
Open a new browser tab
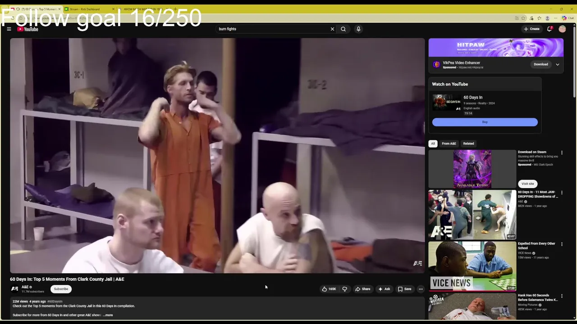pos(175,9)
